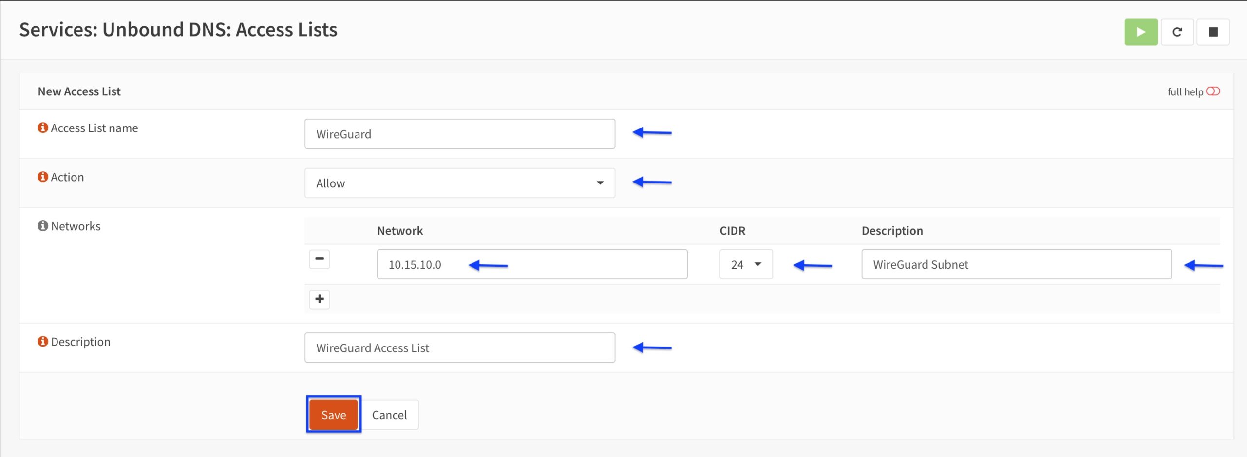The width and height of the screenshot is (1247, 457).
Task: Click the CIDR column header
Action: tap(733, 231)
